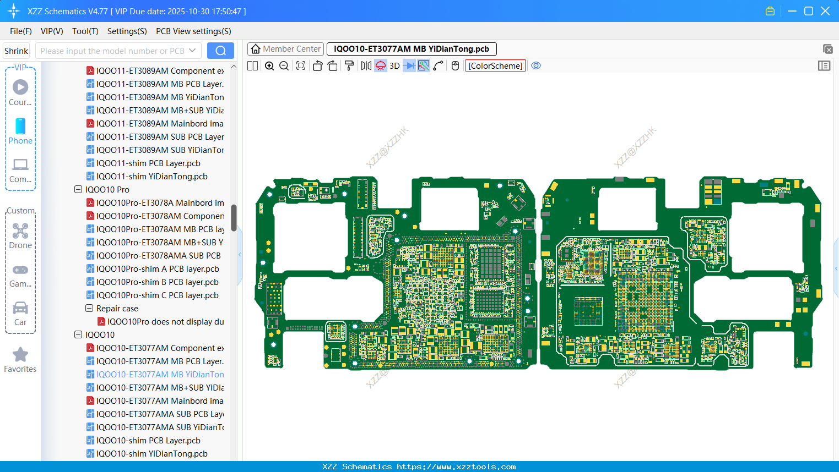Viewport: 839px width, 472px height.
Task: Switch to 3D view
Action: tap(394, 66)
